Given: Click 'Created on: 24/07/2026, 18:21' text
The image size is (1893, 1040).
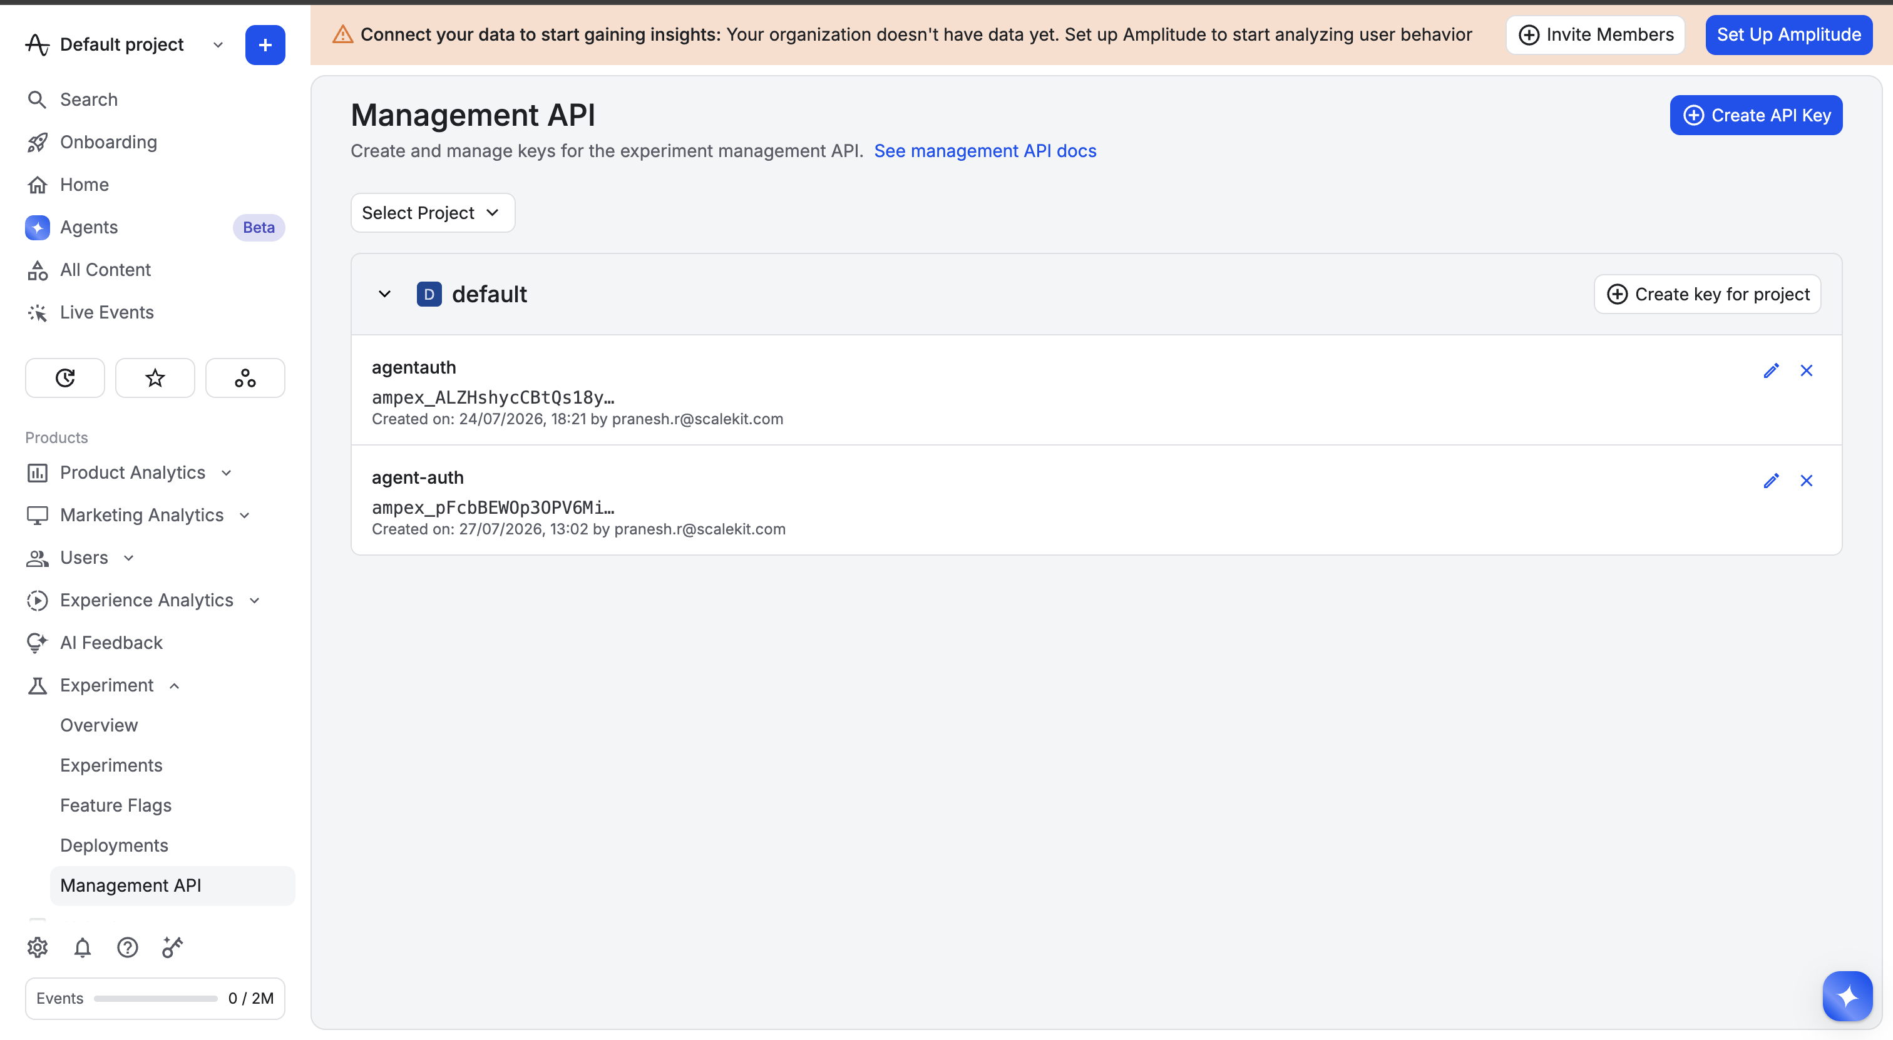Looking at the screenshot, I should pos(478,419).
